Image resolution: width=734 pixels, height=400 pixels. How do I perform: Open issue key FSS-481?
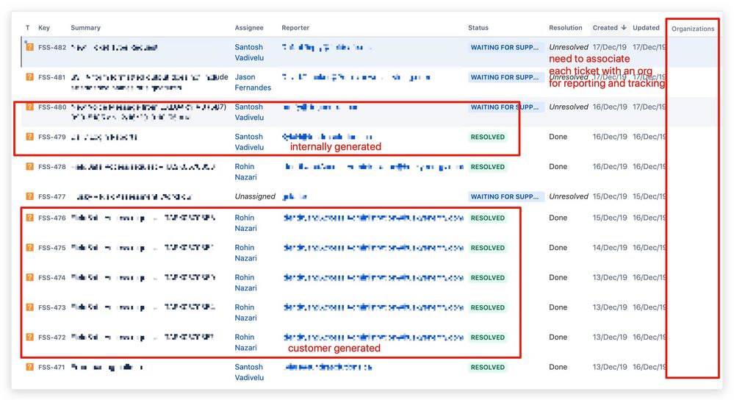[52, 77]
